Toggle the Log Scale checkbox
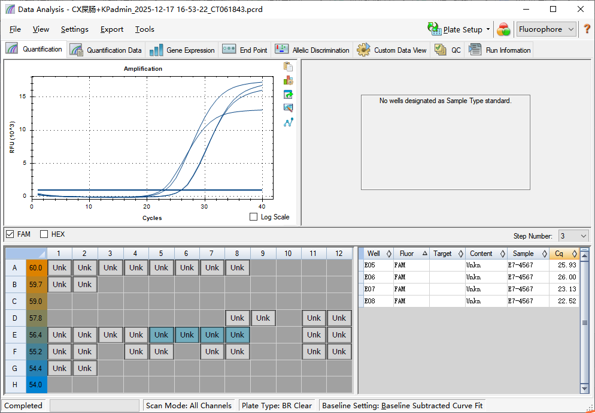595x413 pixels. [x=253, y=217]
